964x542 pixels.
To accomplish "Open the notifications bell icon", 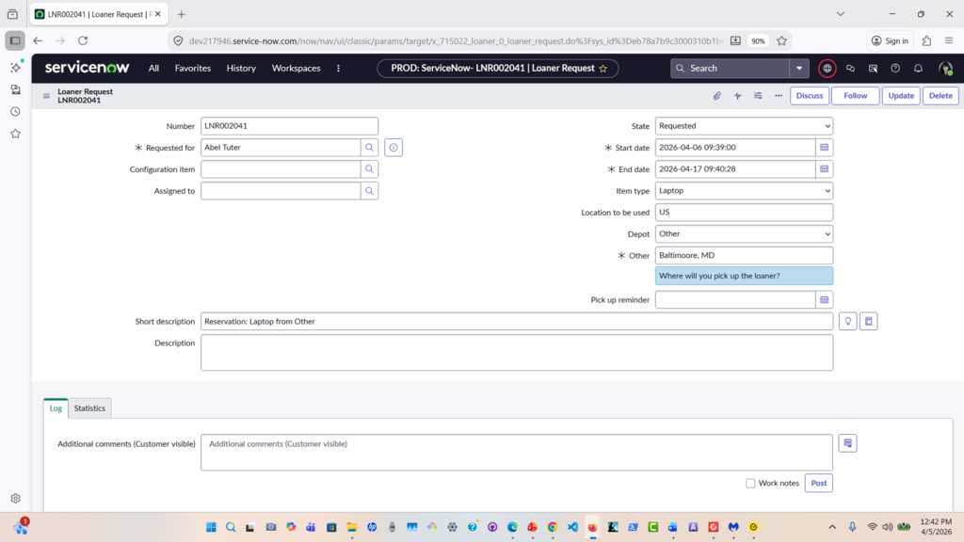I will click(918, 69).
